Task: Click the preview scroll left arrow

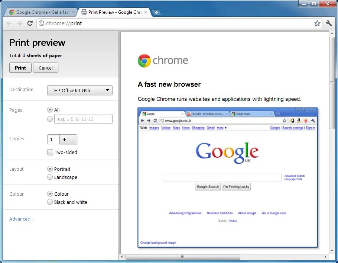Action: coord(122,257)
